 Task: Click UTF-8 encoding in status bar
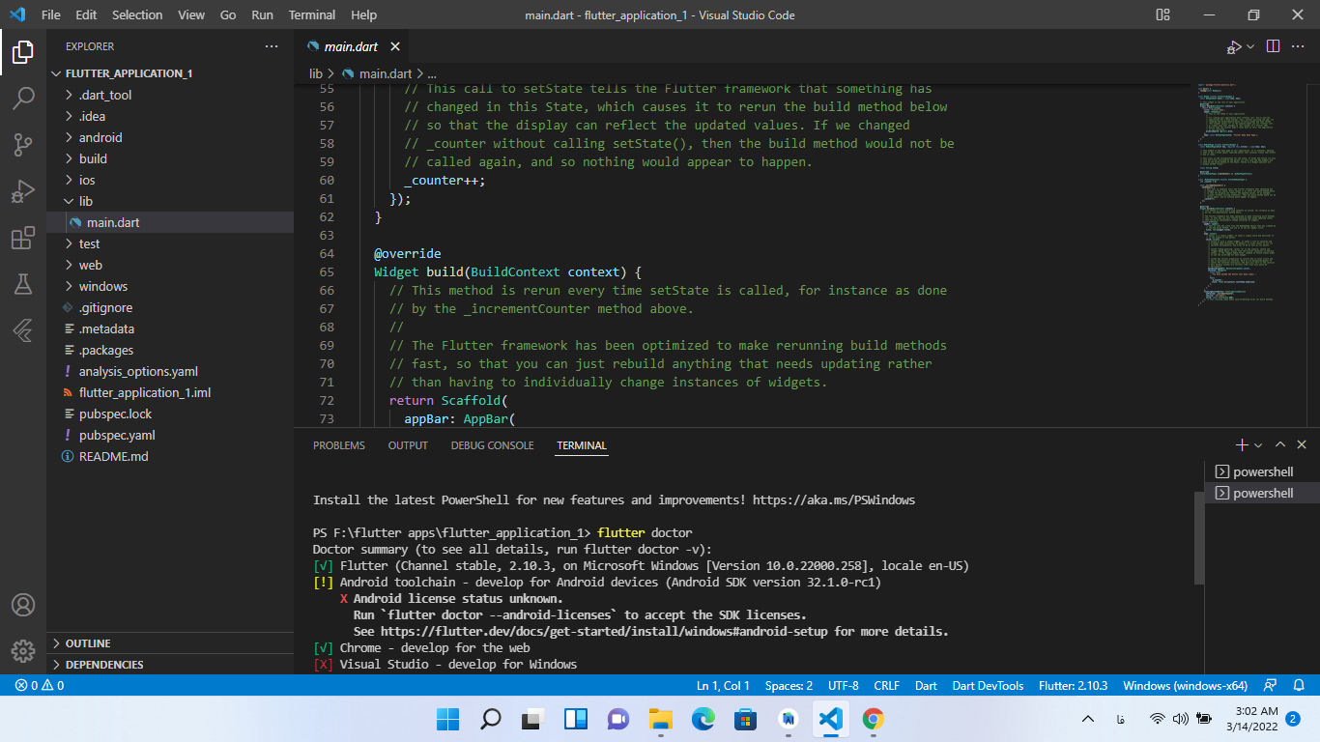(843, 685)
